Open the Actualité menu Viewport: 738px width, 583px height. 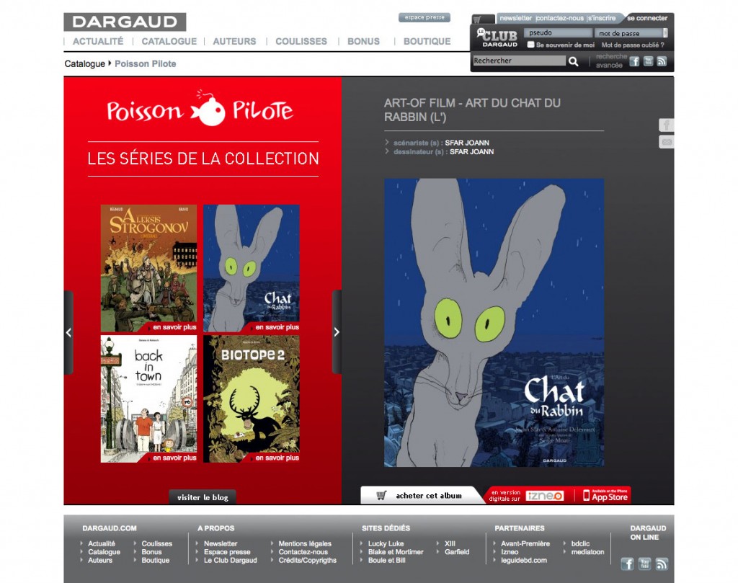coord(98,41)
